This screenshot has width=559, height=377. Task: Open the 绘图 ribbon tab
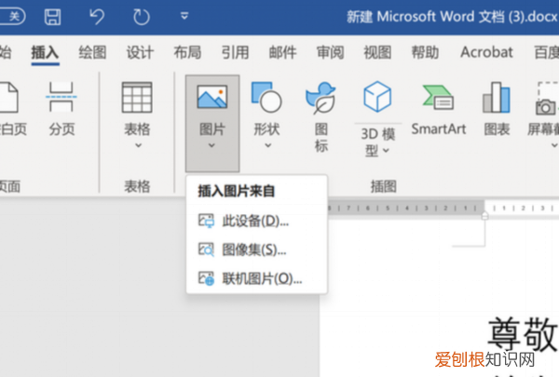pyautogui.click(x=92, y=53)
